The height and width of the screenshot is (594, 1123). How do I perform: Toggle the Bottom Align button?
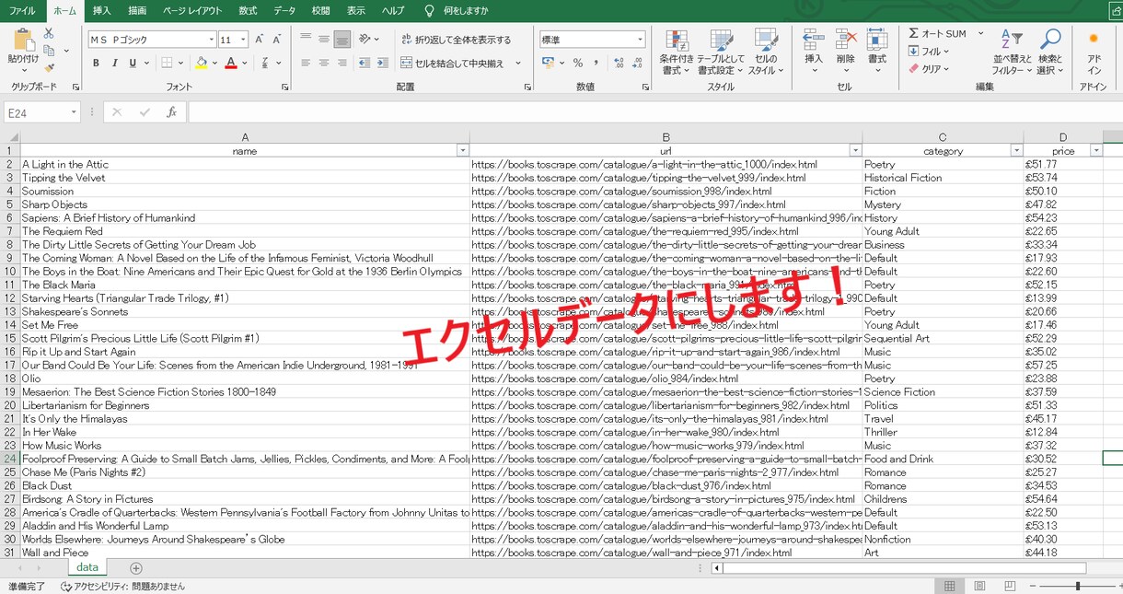342,40
